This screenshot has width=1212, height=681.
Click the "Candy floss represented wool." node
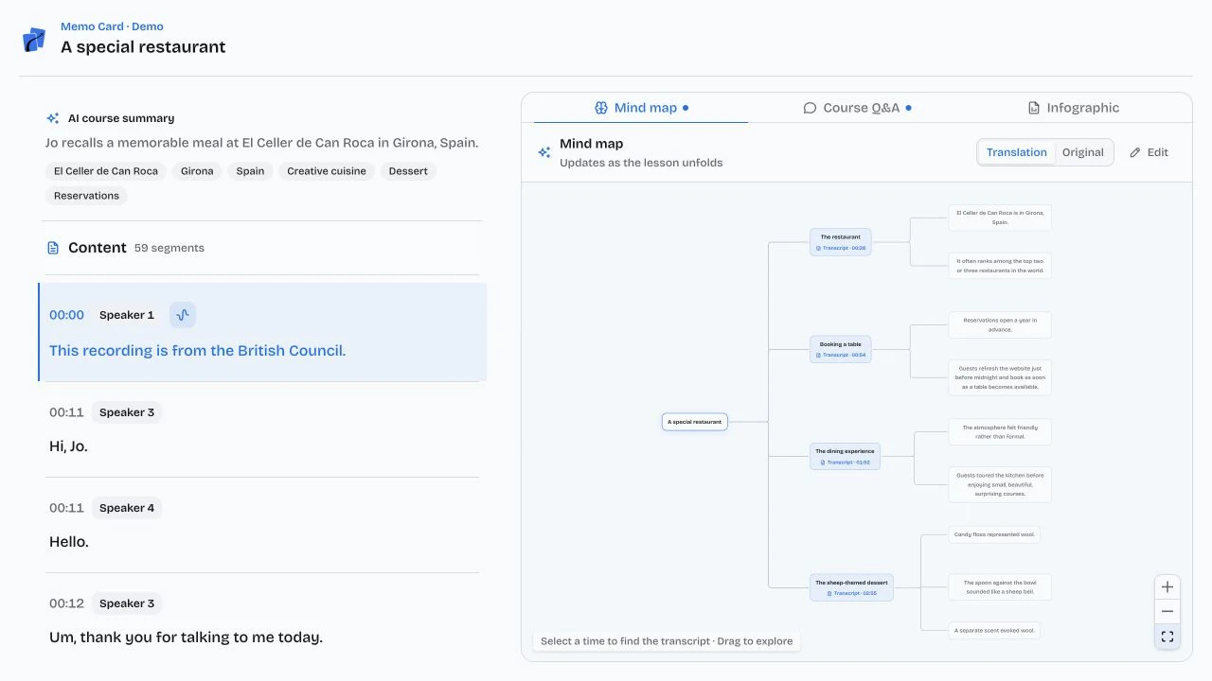click(x=994, y=535)
